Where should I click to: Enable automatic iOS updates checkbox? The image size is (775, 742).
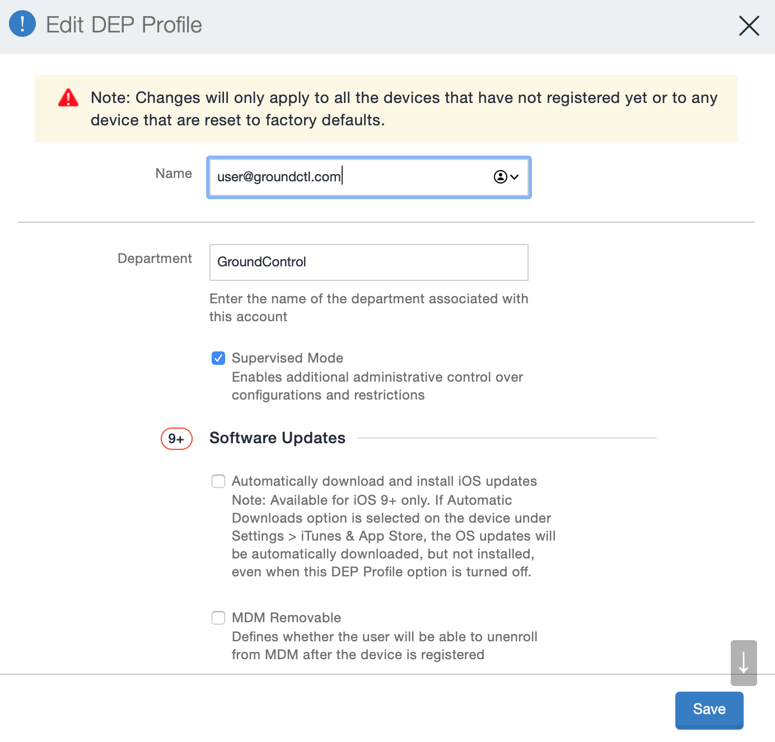pyautogui.click(x=218, y=481)
